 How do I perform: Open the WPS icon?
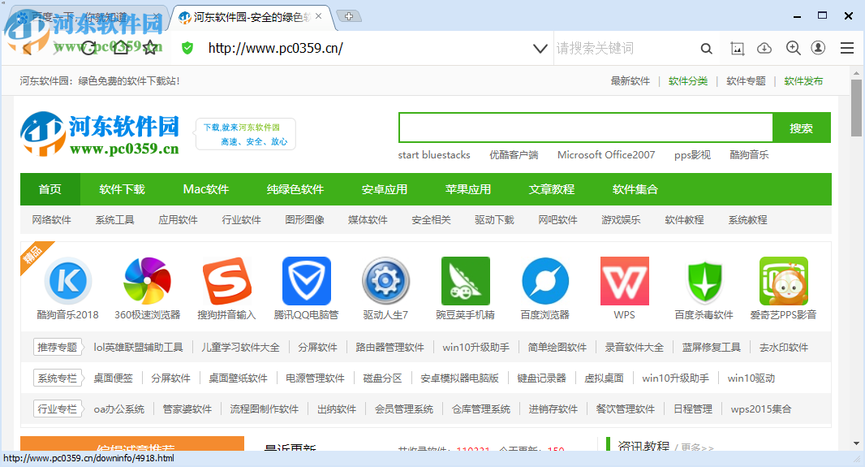625,281
